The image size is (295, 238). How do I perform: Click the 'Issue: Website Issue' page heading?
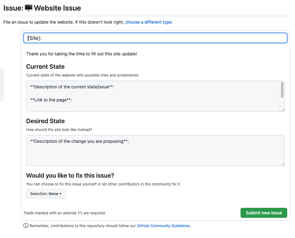click(42, 8)
